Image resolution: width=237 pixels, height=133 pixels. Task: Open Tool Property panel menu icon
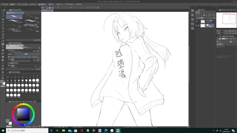7,43
